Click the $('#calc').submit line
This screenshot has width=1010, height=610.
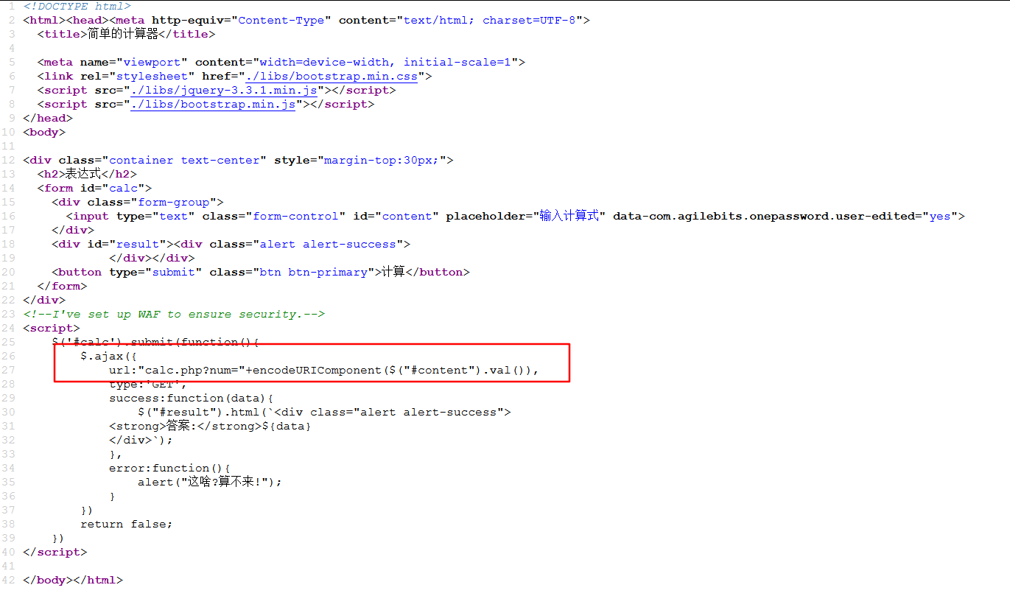click(155, 342)
